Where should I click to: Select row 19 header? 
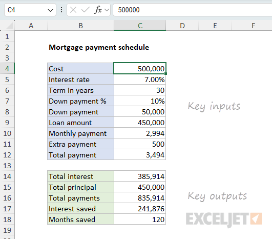coord(7,230)
